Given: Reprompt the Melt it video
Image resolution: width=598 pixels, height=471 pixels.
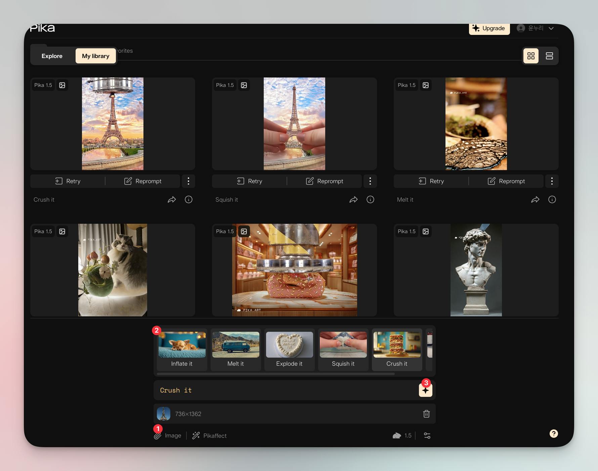Looking at the screenshot, I should pyautogui.click(x=507, y=181).
